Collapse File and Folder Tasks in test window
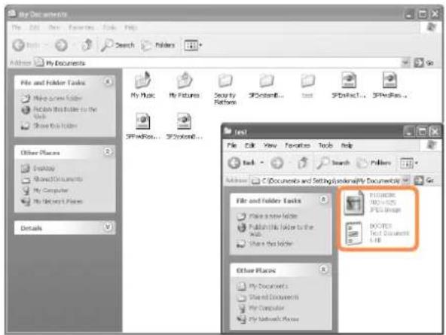446x335 pixels. tap(323, 199)
